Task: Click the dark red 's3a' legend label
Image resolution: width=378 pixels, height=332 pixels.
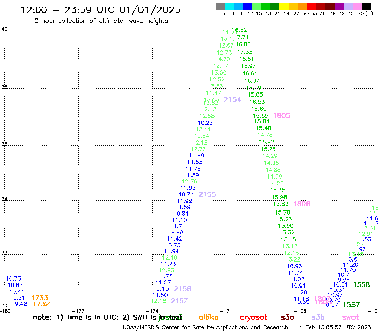Action: (x=287, y=317)
